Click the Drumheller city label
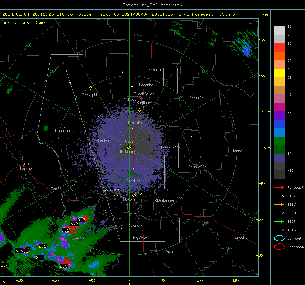Viewport: 305px width, 285px height. point(198,167)
